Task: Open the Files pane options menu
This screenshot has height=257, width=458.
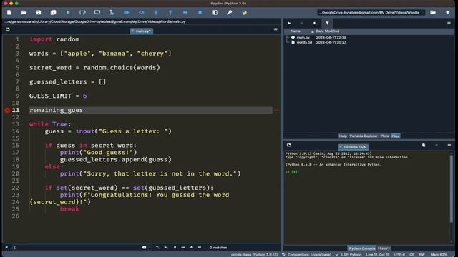Action: [x=449, y=23]
